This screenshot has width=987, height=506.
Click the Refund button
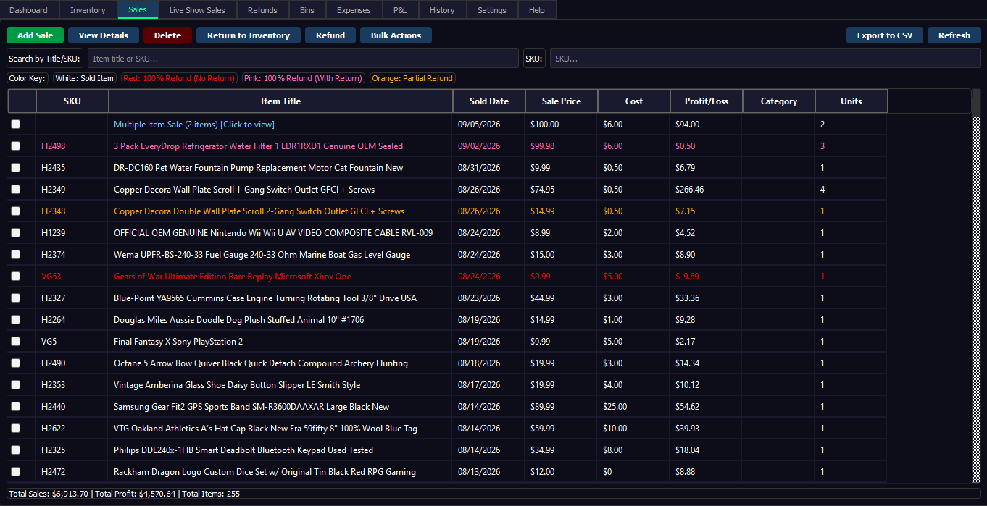tap(330, 35)
